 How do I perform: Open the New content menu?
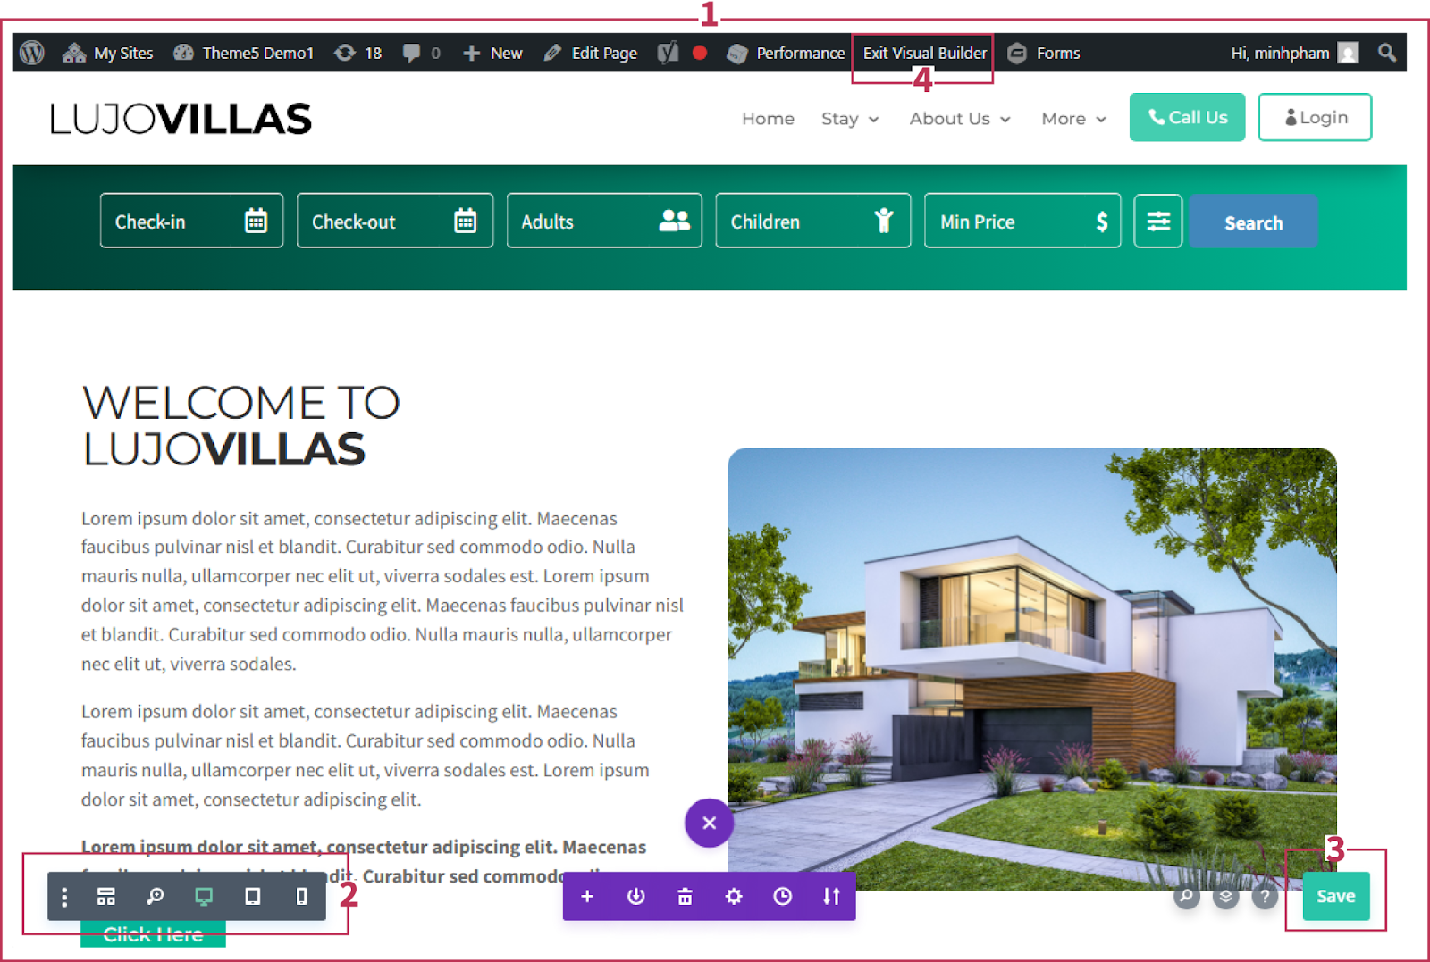click(492, 53)
